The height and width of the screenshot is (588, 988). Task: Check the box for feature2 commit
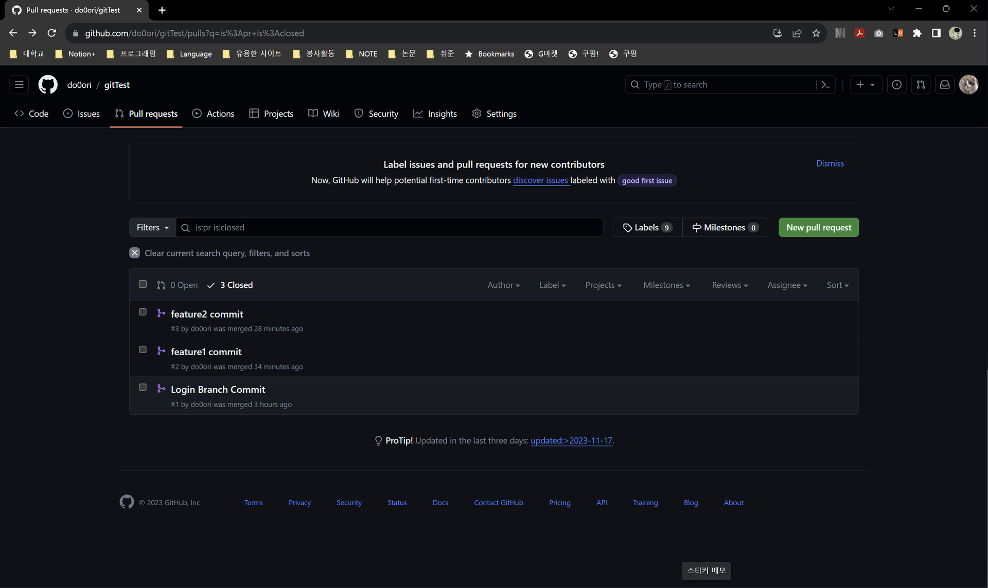143,312
